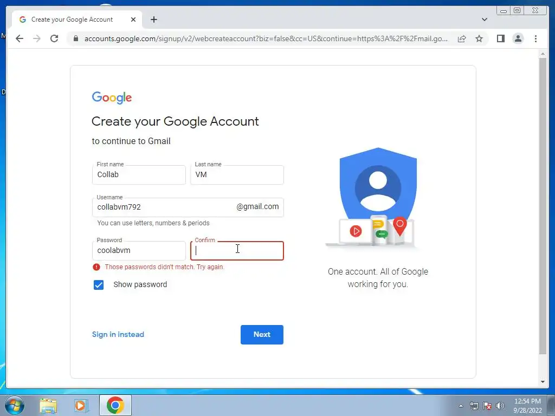Click the Google logo on the form

click(x=112, y=97)
